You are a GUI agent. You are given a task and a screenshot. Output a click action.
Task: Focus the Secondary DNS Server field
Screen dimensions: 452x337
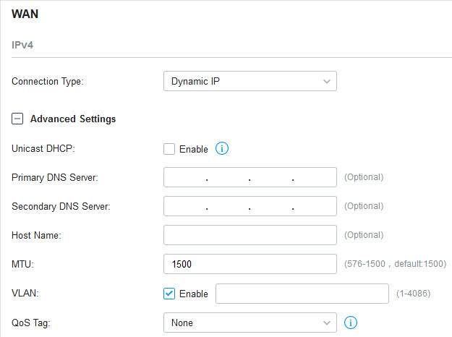coord(250,206)
